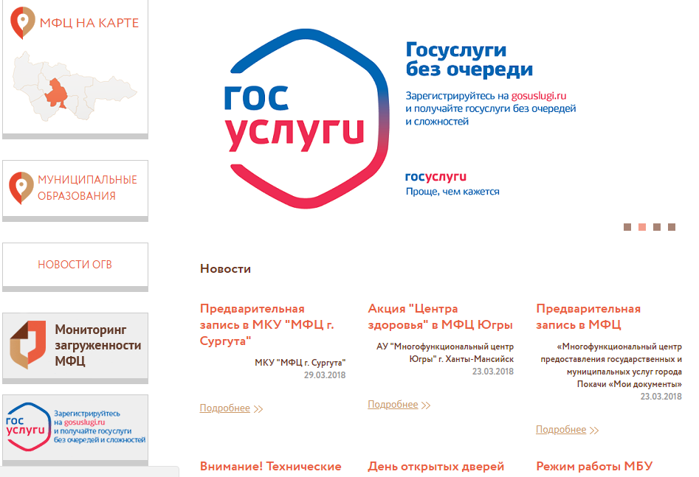Screen dimensions: 699x477
Task: Open МУНИЦИПАЛЬНЫЕ ОБРАЗОВАНИЯ section
Action: (x=87, y=187)
